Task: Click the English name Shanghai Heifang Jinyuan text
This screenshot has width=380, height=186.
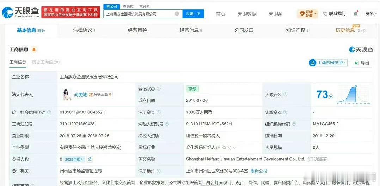Action: 245,159
